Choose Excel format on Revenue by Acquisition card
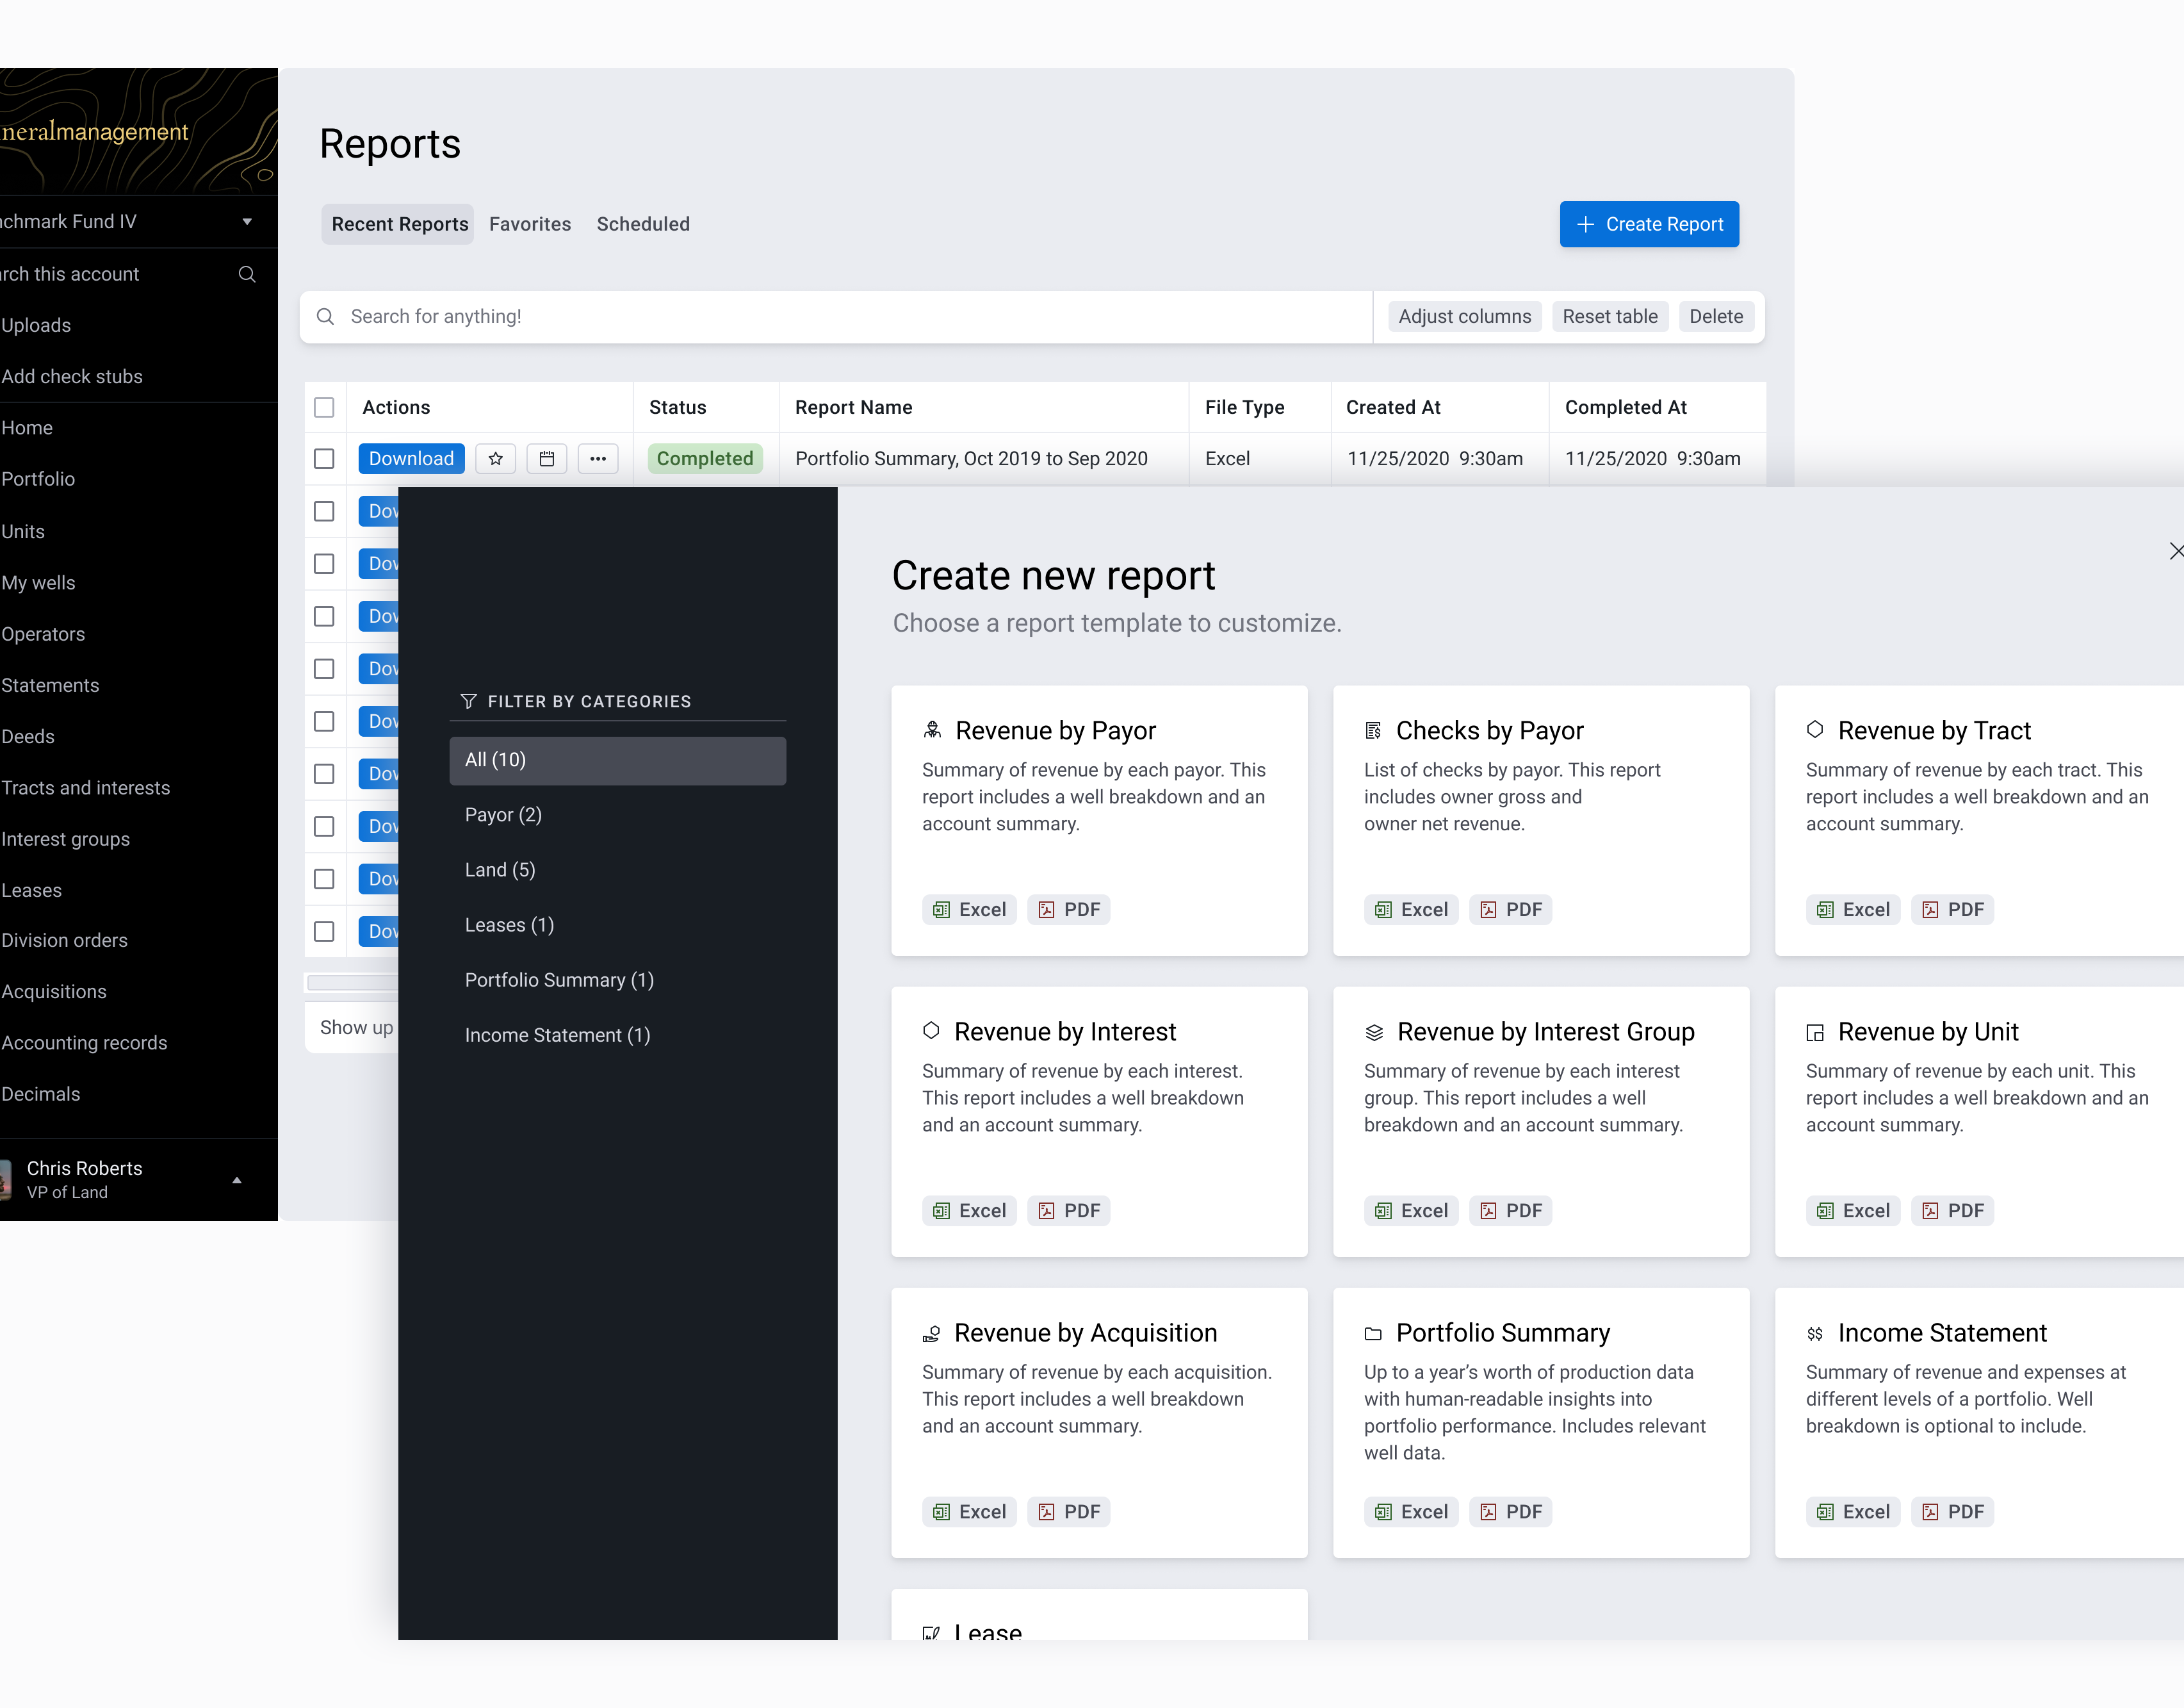This screenshot has width=2184, height=1708. click(969, 1512)
